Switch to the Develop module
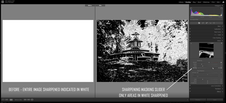Screen dimensions: 226x103 188,2
